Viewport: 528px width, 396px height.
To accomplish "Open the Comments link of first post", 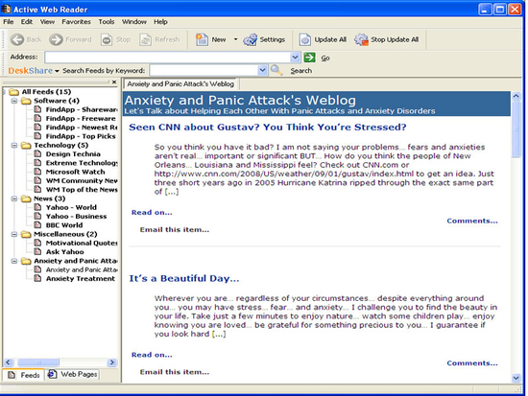I will tap(472, 221).
